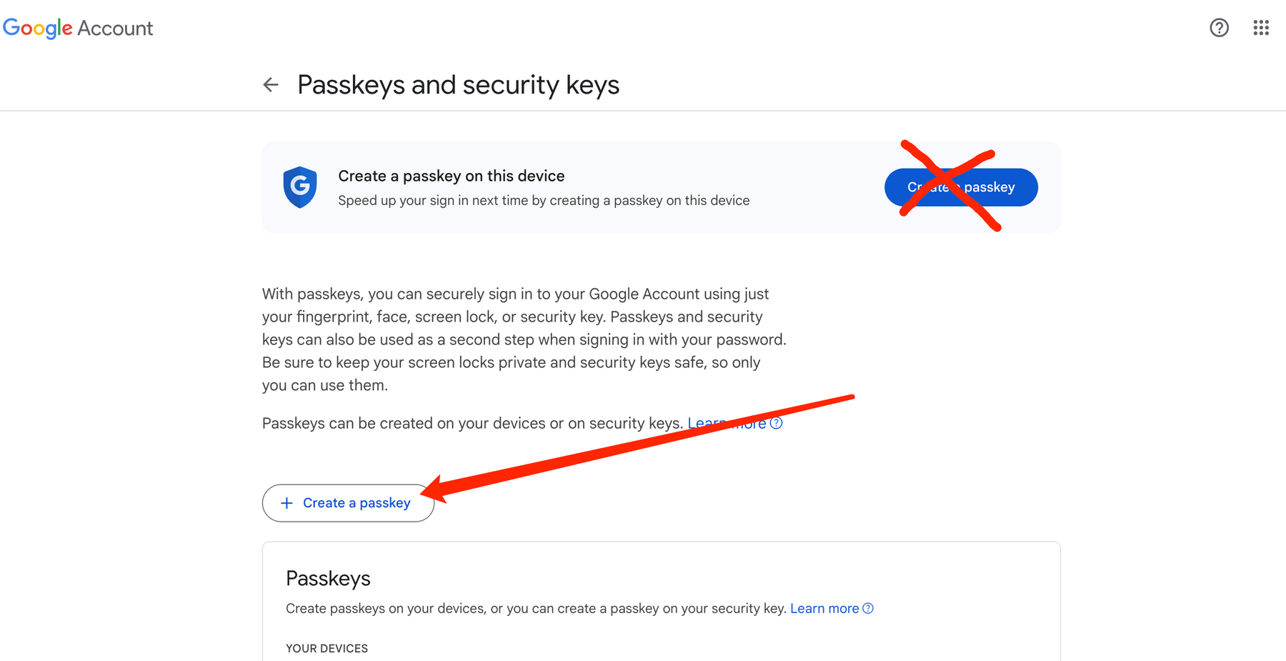This screenshot has height=661, width=1286.
Task: Click the Passkeys and security keys heading
Action: pos(458,84)
